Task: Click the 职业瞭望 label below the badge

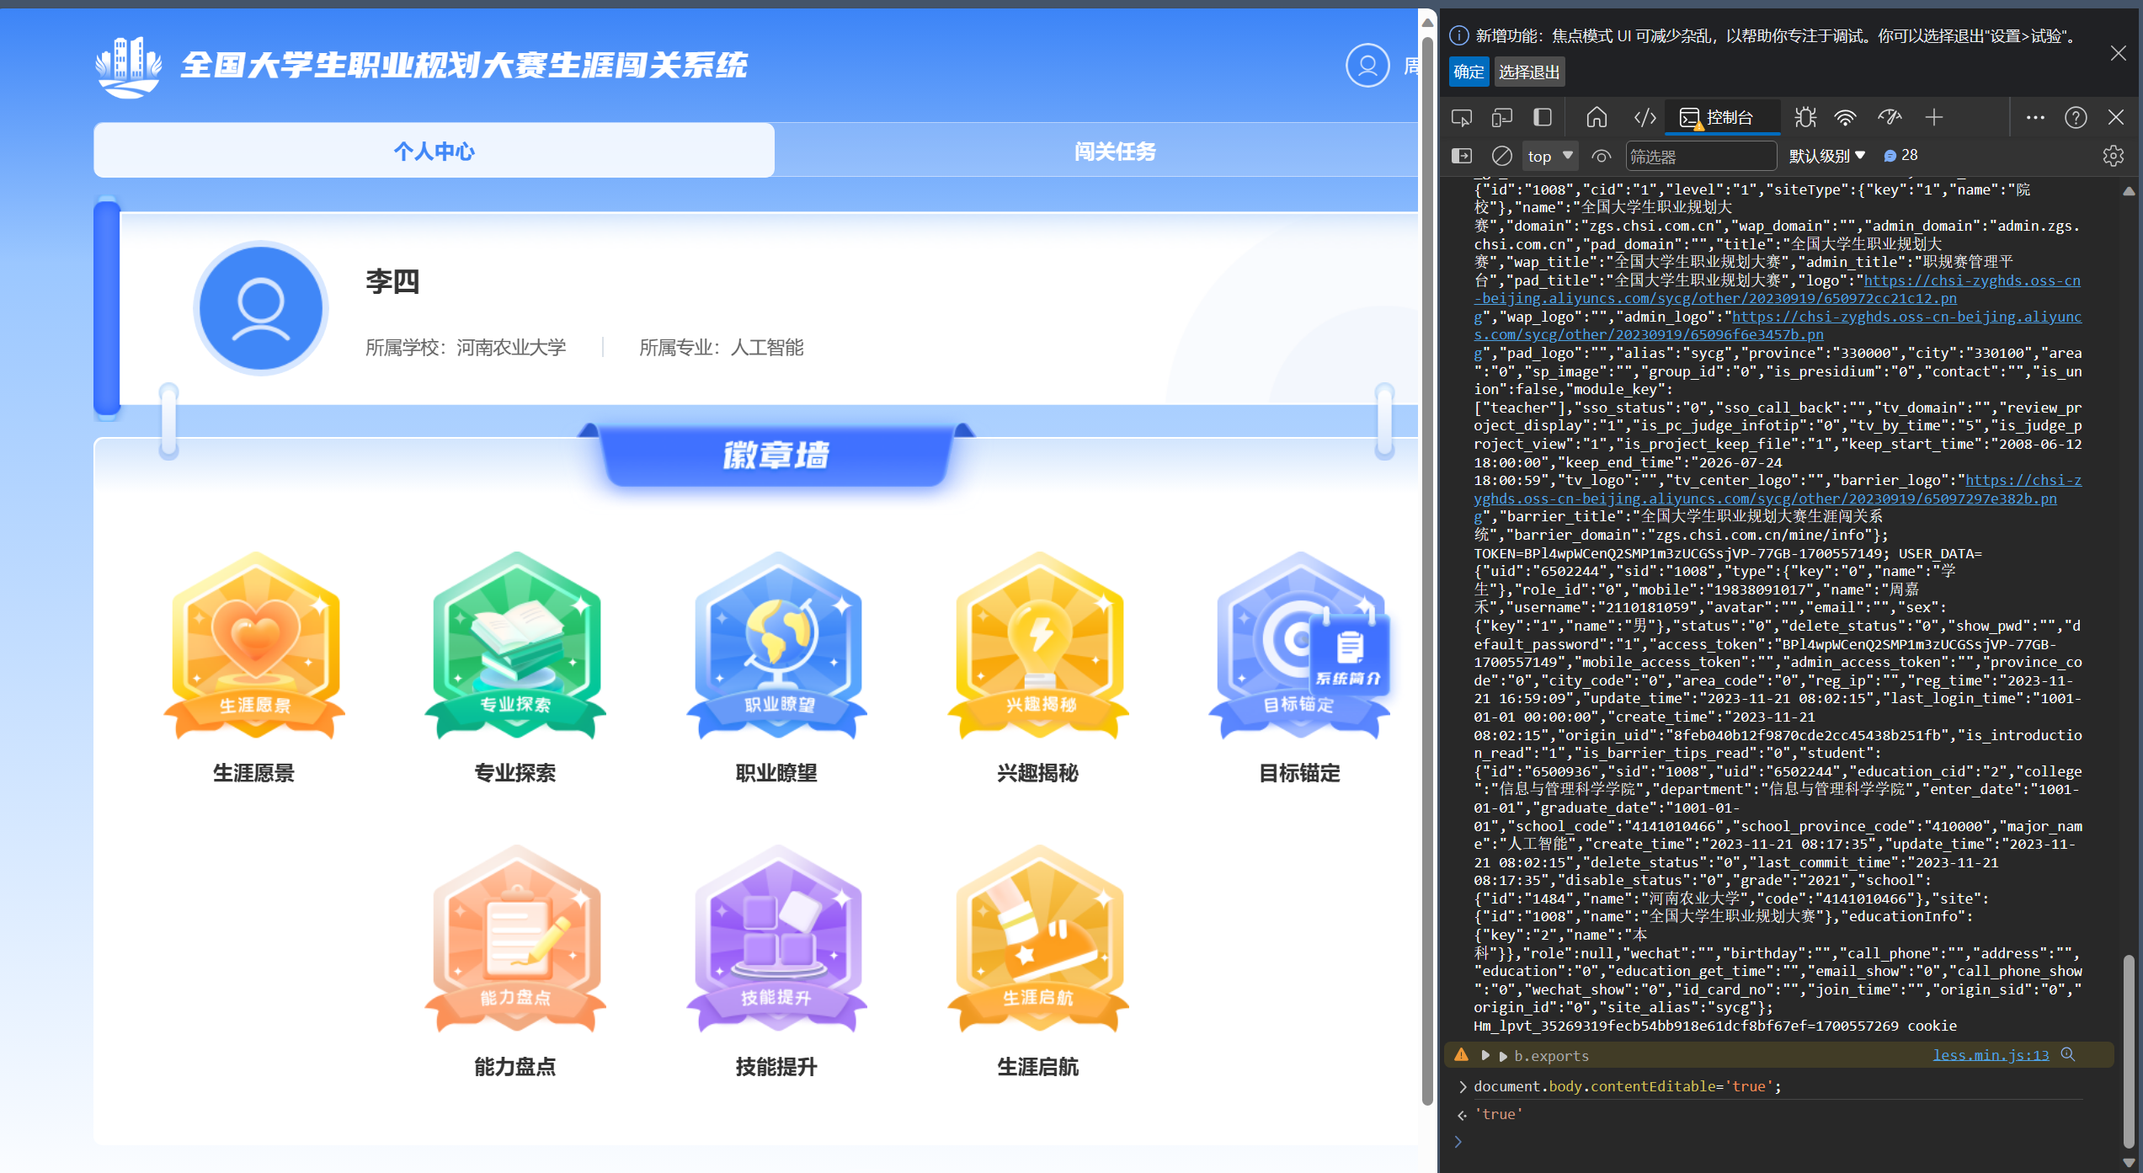Action: coord(776,773)
